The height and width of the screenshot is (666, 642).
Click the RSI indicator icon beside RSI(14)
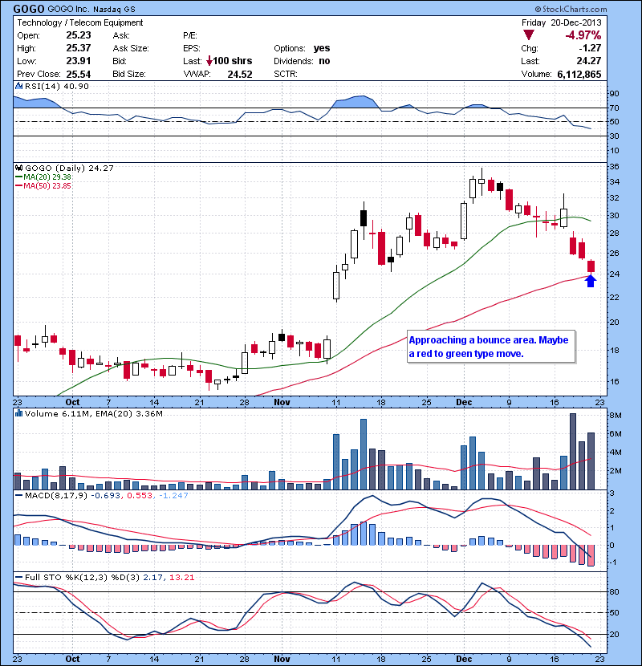coord(18,86)
